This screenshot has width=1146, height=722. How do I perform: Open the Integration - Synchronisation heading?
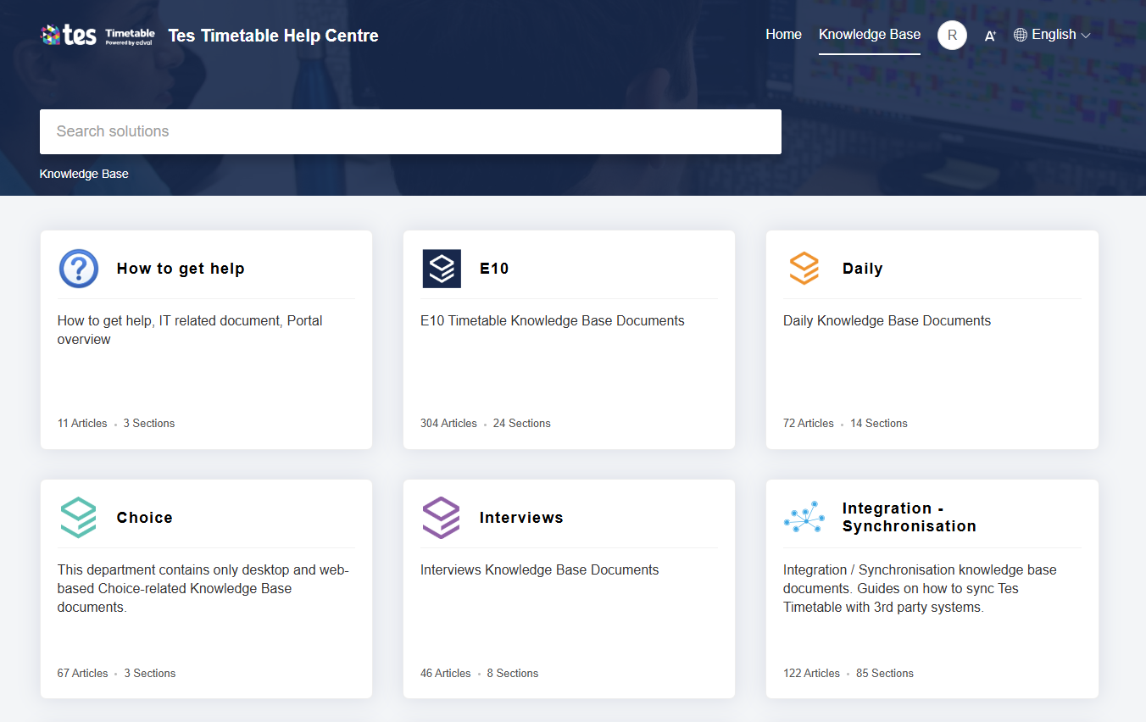pyautogui.click(x=910, y=517)
